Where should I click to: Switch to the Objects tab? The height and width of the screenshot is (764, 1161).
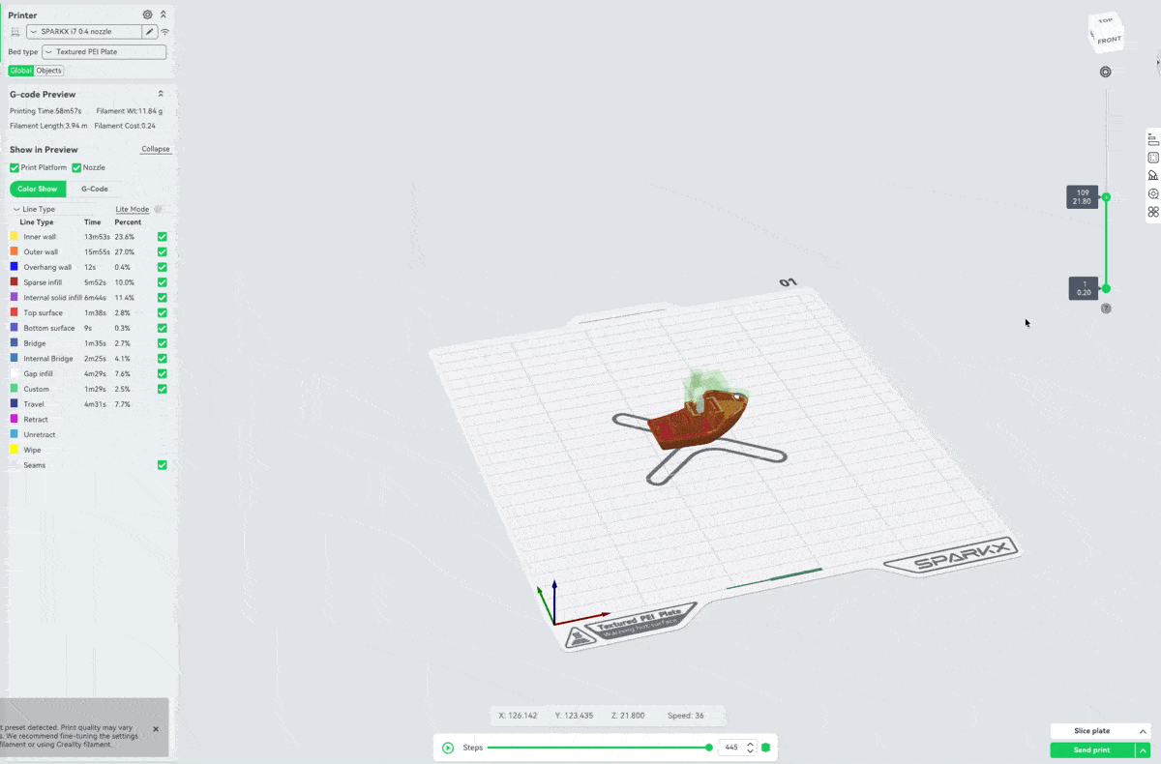click(x=49, y=71)
